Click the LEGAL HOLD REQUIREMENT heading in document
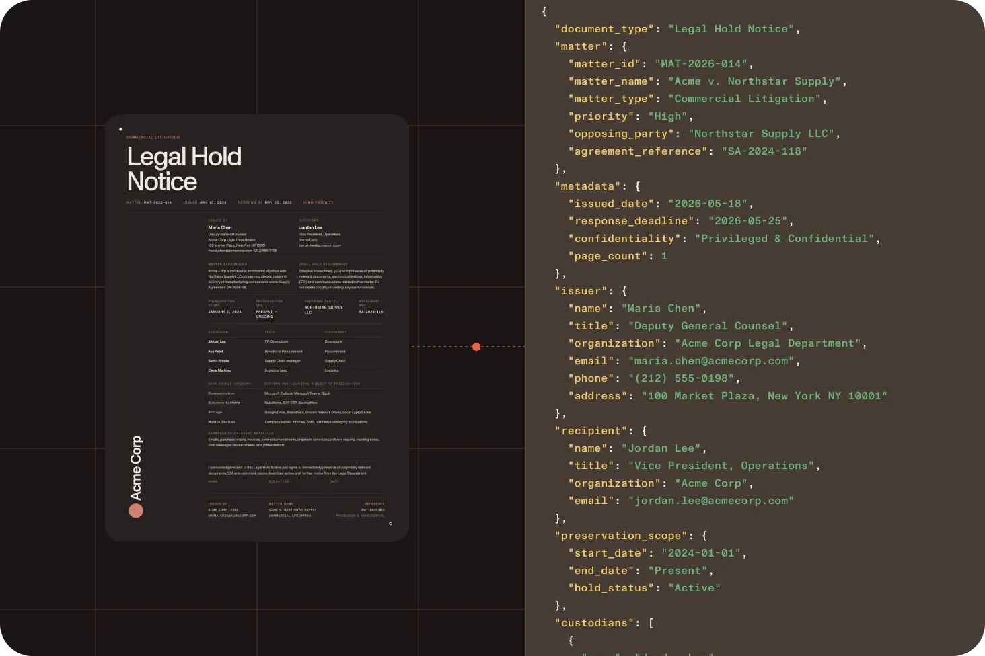This screenshot has height=656, width=985. point(324,265)
